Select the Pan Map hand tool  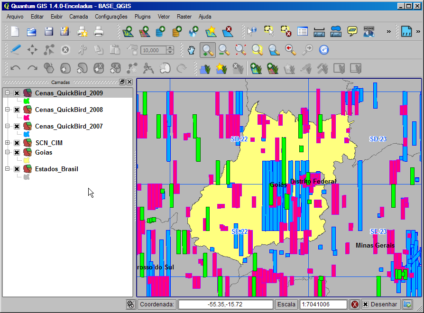tap(191, 50)
